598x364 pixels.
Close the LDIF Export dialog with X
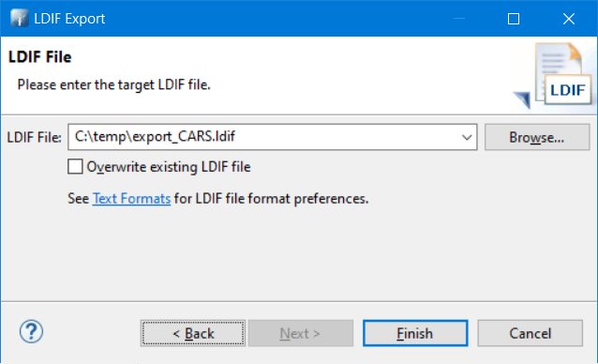[x=569, y=19]
